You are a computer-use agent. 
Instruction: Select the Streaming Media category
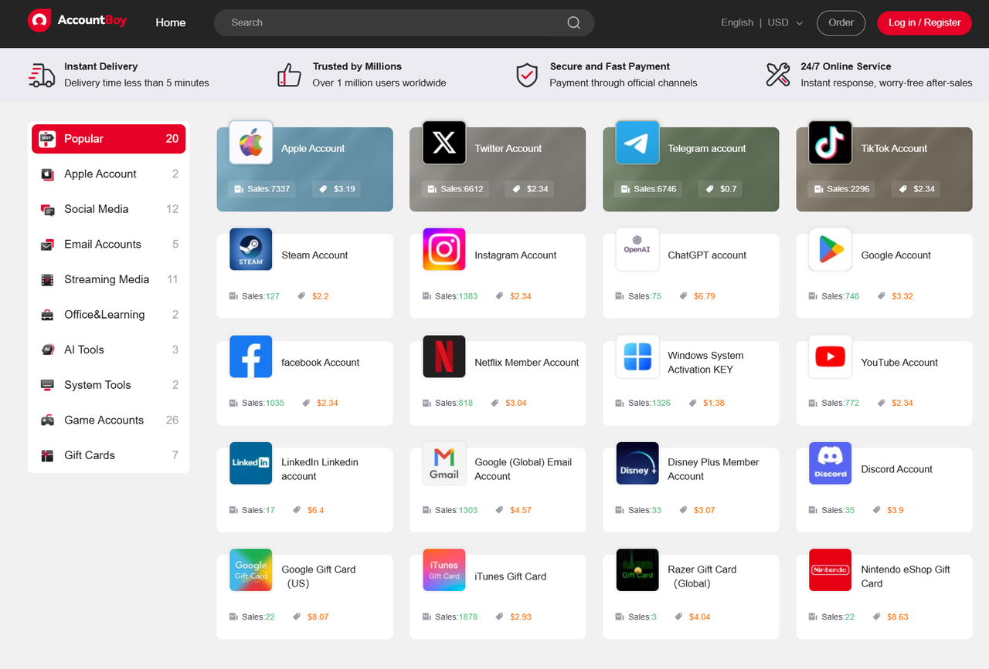point(109,279)
